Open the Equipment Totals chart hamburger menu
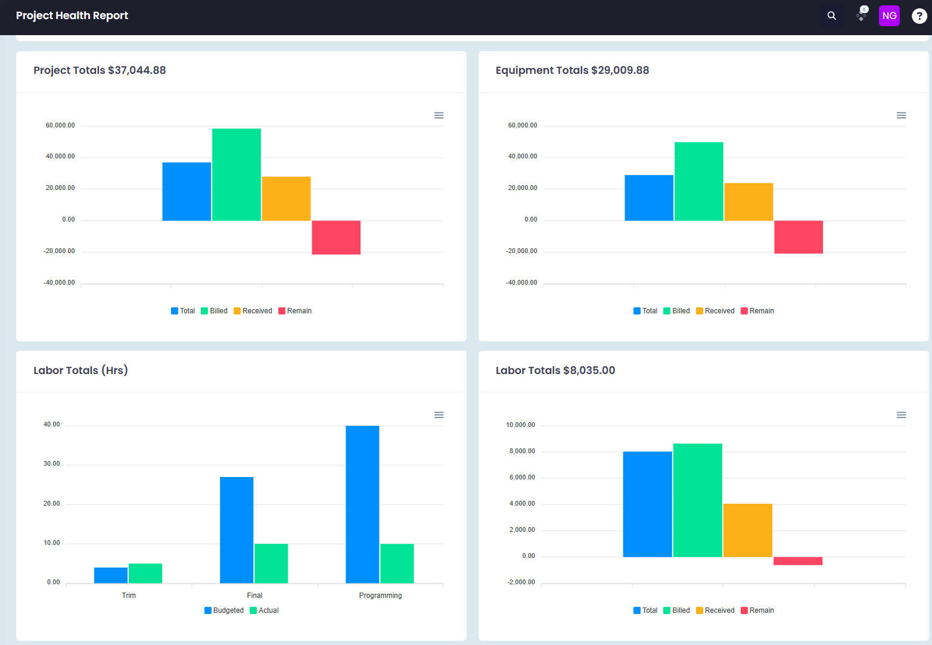 (902, 116)
